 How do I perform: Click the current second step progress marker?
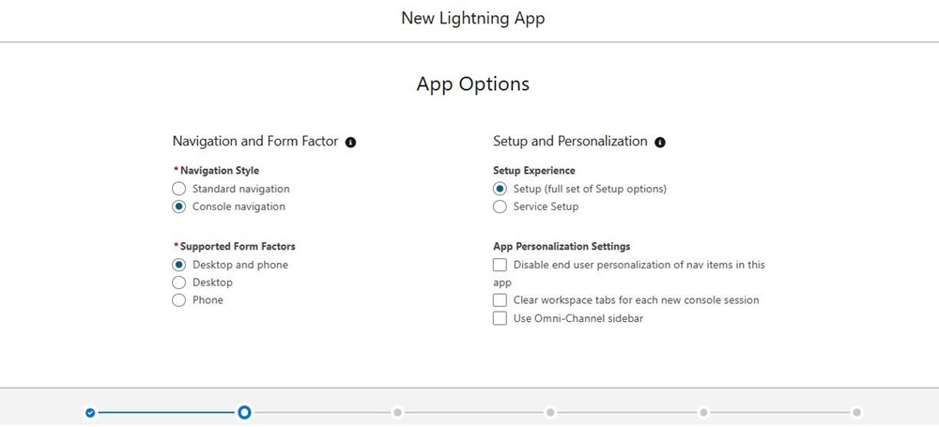point(244,412)
